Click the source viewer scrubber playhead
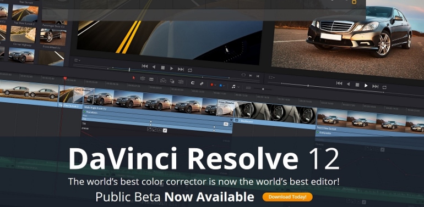 coord(129,70)
